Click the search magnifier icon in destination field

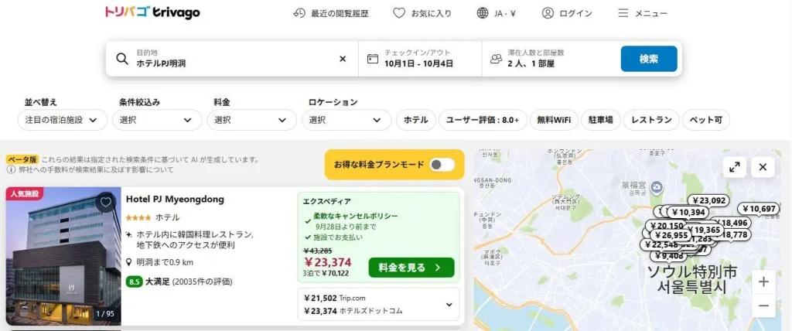[121, 59]
